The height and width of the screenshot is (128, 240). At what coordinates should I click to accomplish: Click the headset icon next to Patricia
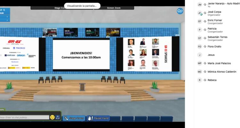205,30
